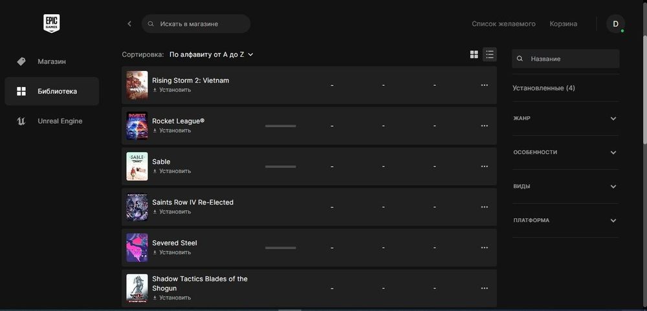The width and height of the screenshot is (647, 311).
Task: Switch to list view layout
Action: click(490, 55)
